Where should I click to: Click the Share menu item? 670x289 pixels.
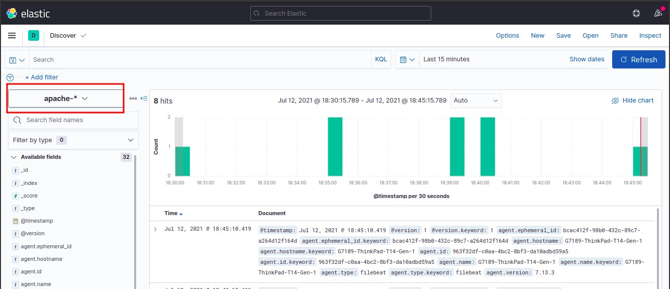(619, 36)
